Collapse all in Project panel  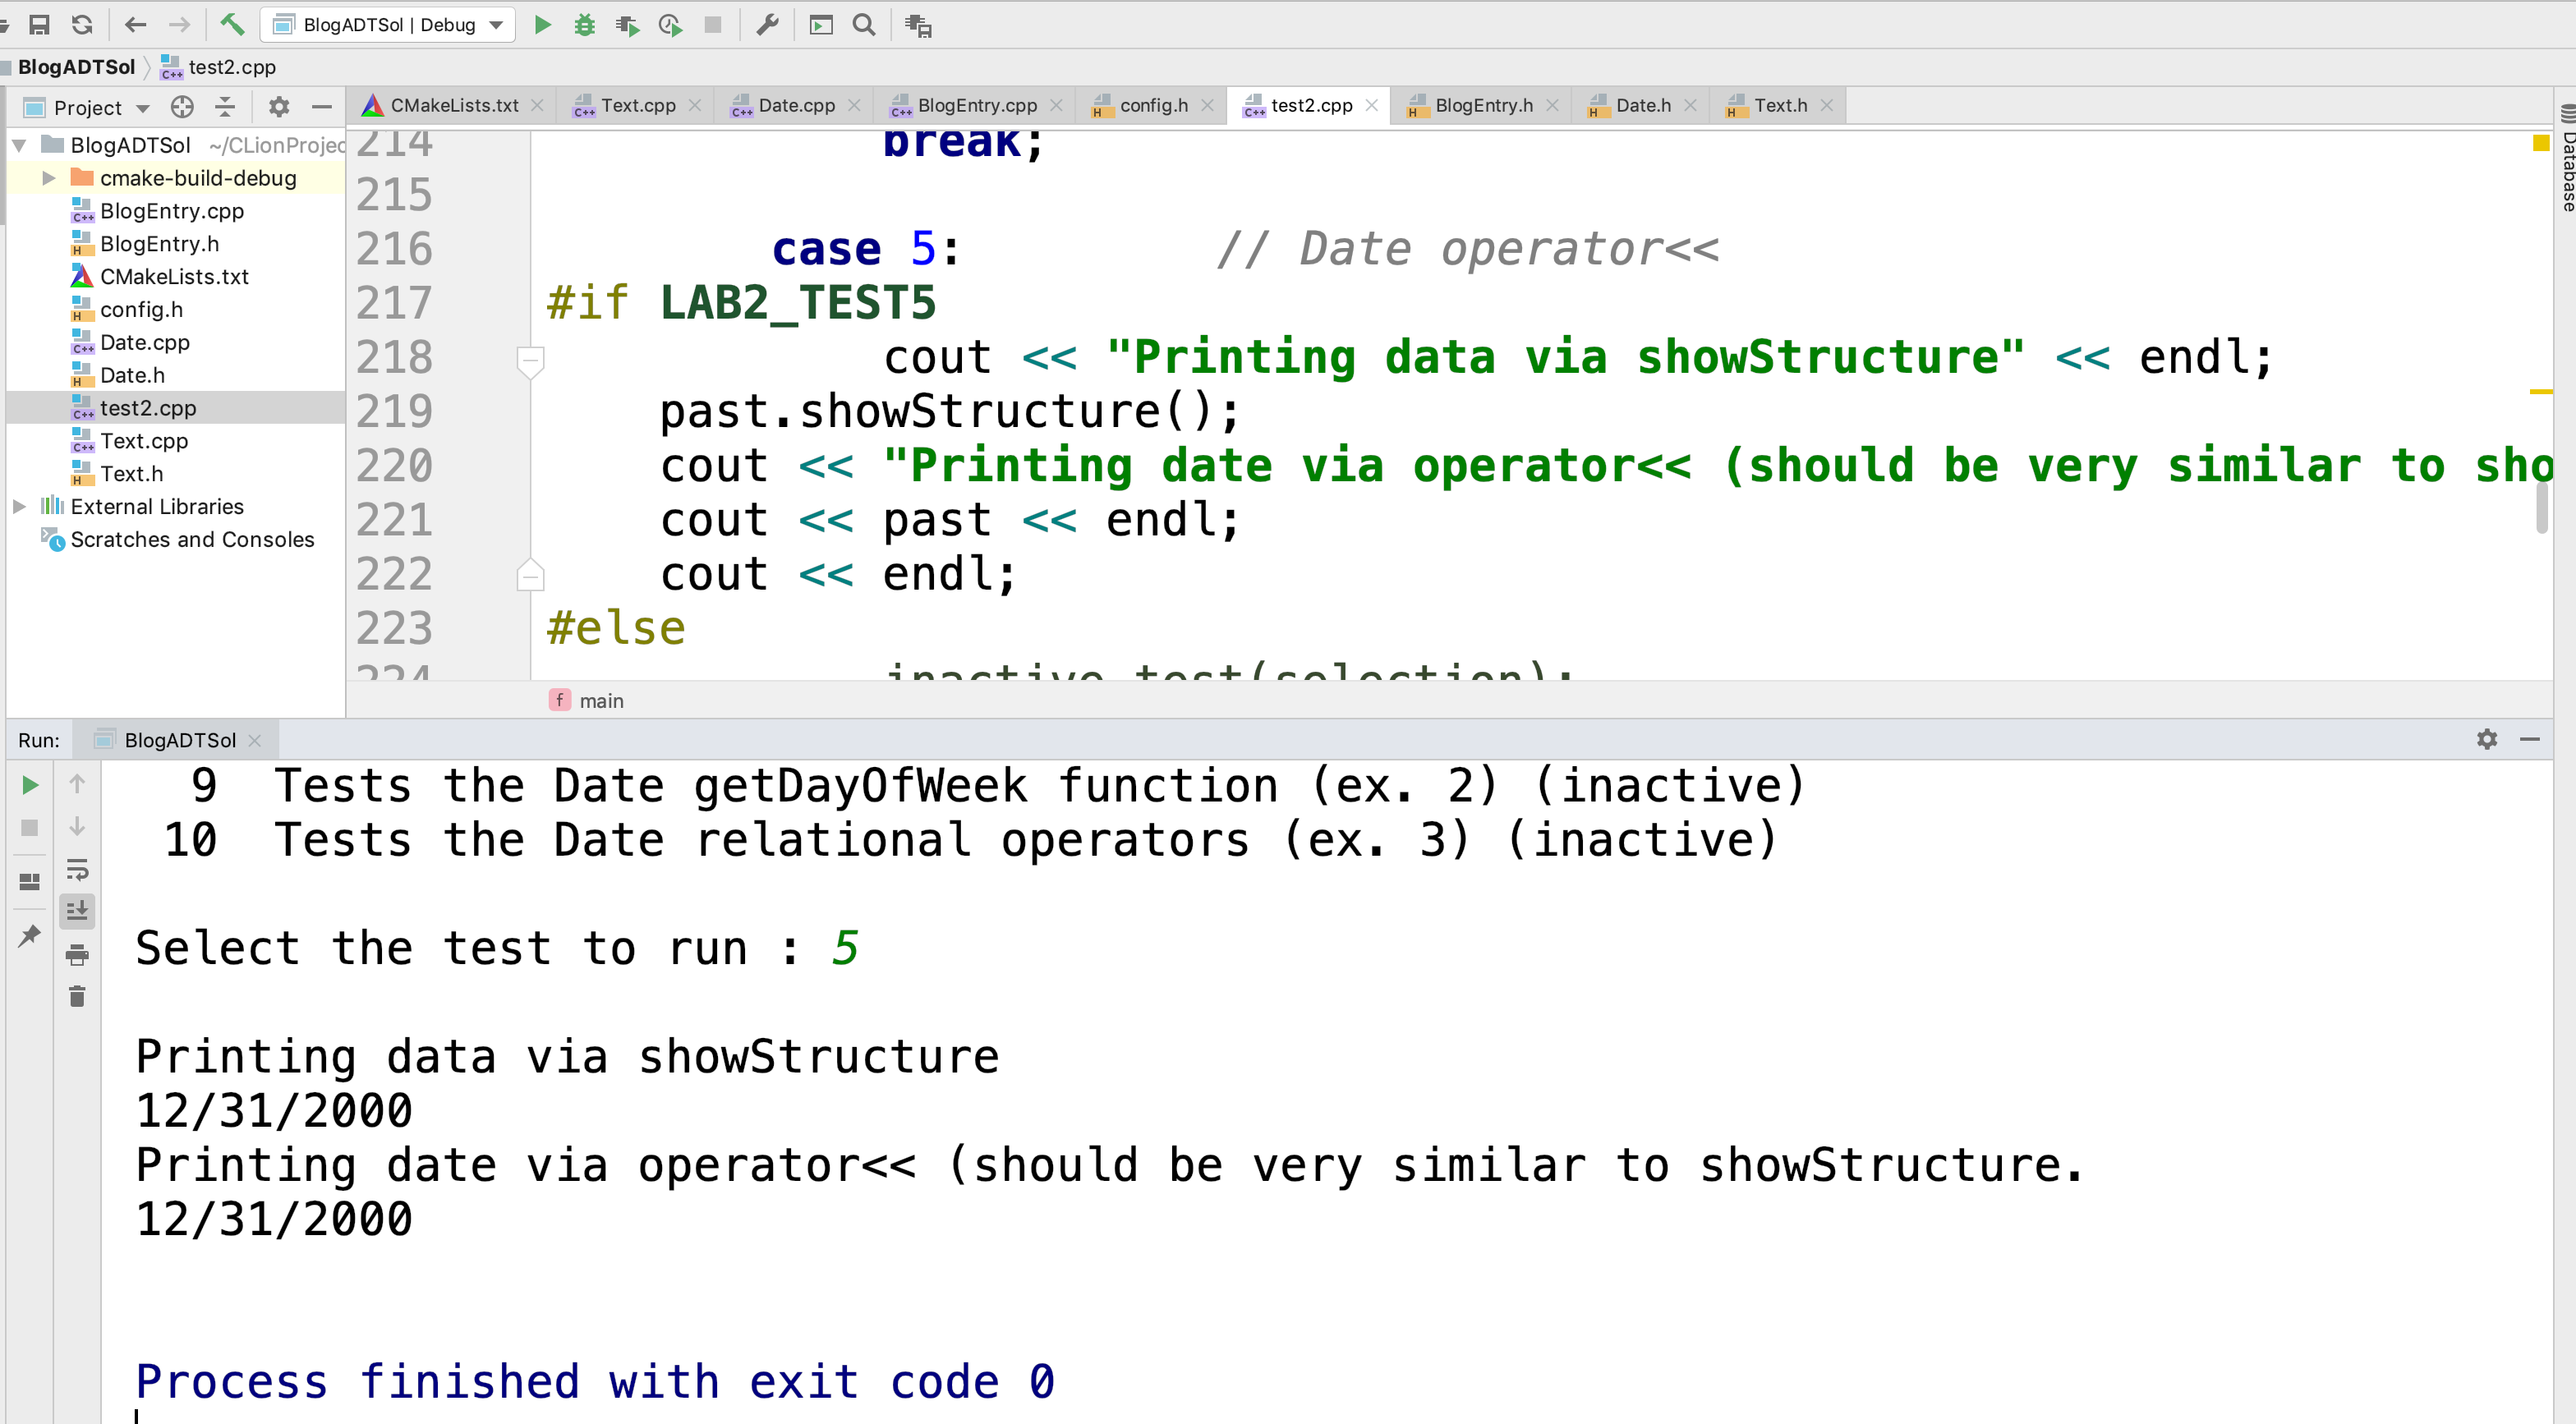[x=225, y=107]
